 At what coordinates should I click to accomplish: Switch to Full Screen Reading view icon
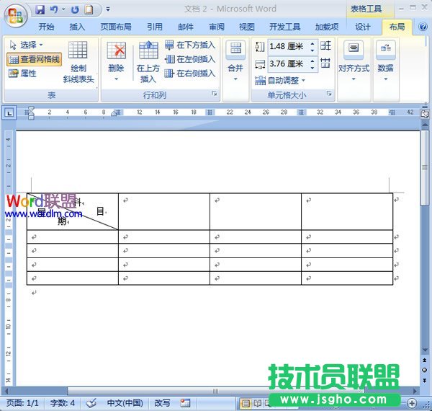(x=257, y=404)
